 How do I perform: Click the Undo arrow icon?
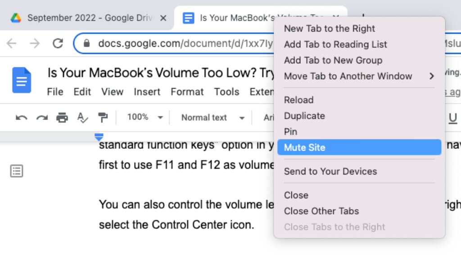[x=22, y=118]
